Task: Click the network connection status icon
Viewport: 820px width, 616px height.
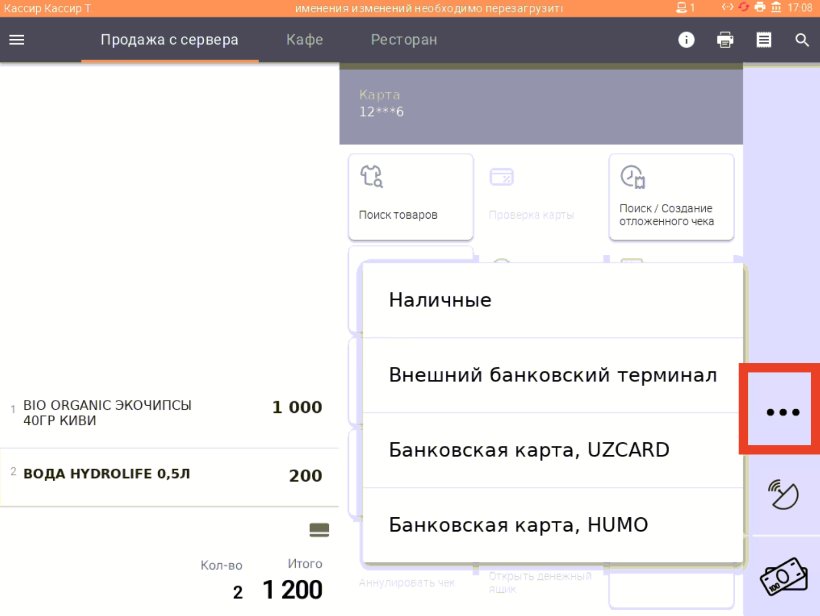Action: click(727, 7)
